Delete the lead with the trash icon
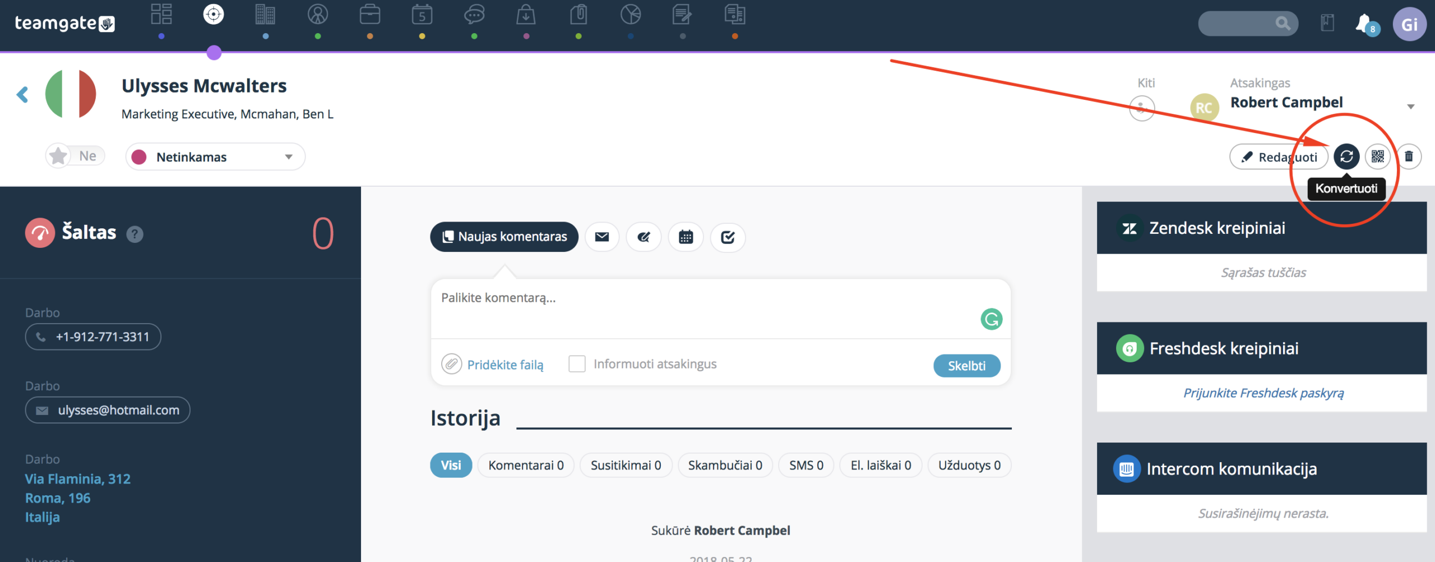1435x562 pixels. coord(1409,156)
